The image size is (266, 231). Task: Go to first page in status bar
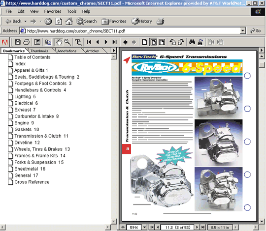[x=152, y=227]
